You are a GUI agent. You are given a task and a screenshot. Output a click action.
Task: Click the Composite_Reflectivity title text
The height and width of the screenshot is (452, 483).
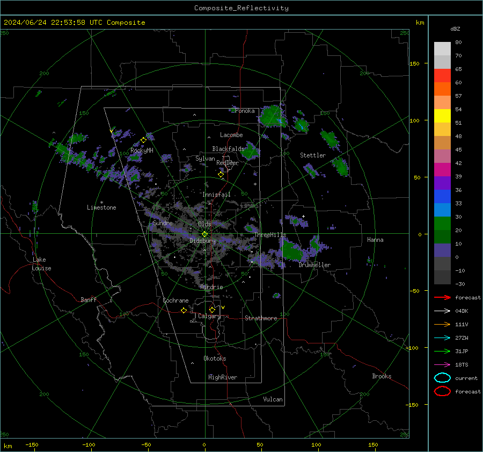(241, 8)
